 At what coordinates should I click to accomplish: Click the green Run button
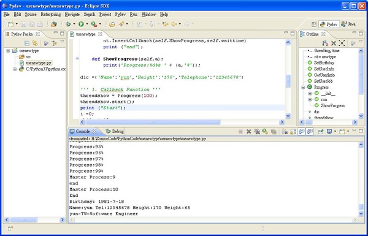(81, 24)
